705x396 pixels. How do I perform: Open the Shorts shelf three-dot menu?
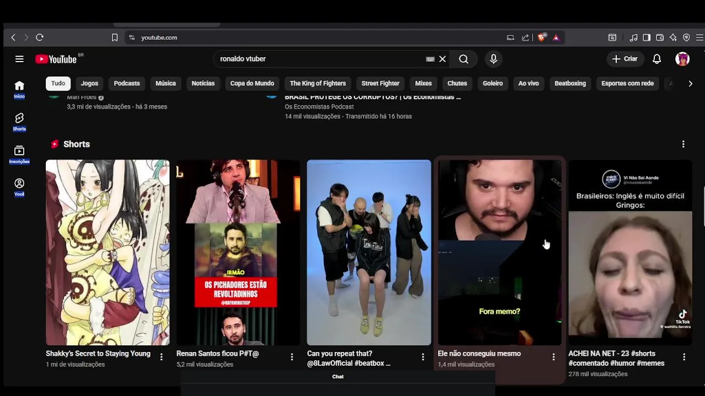tap(684, 144)
